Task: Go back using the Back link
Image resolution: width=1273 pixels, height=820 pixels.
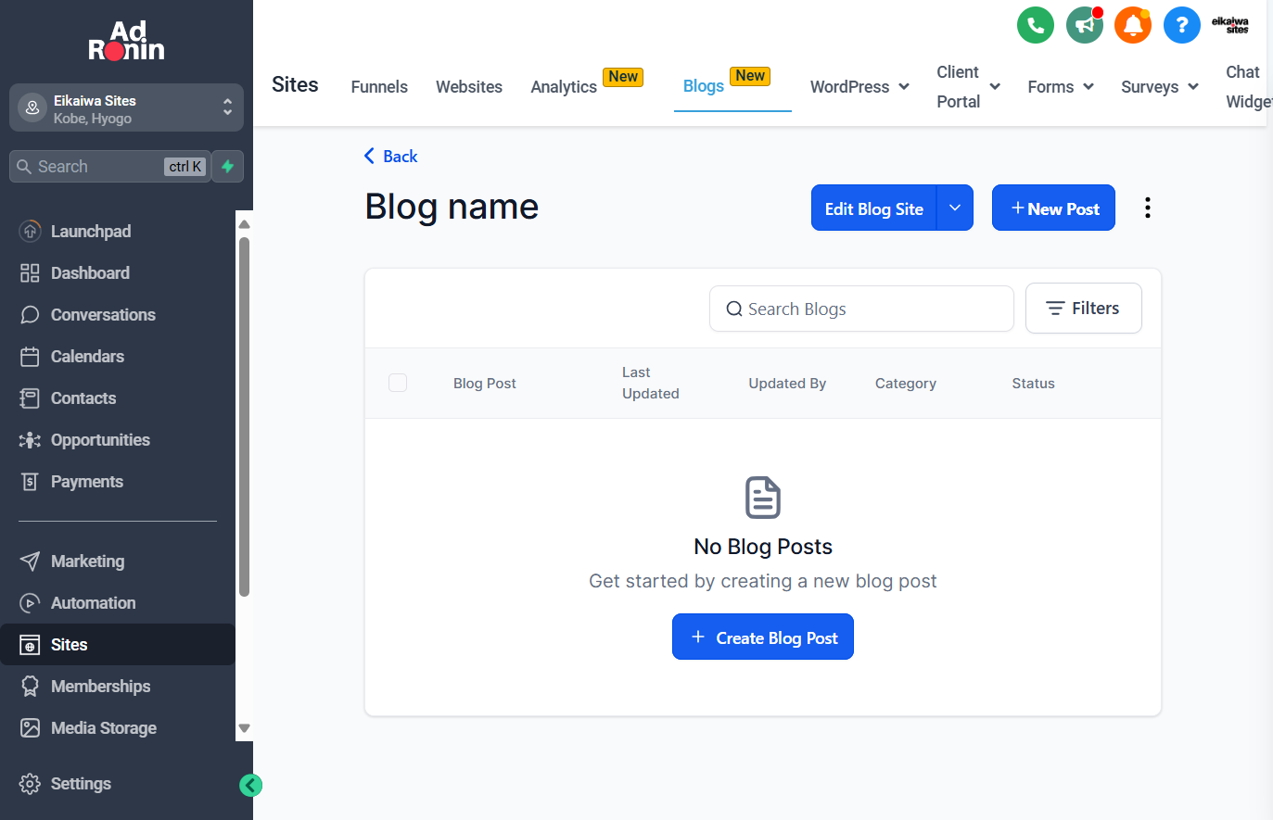Action: pos(390,157)
